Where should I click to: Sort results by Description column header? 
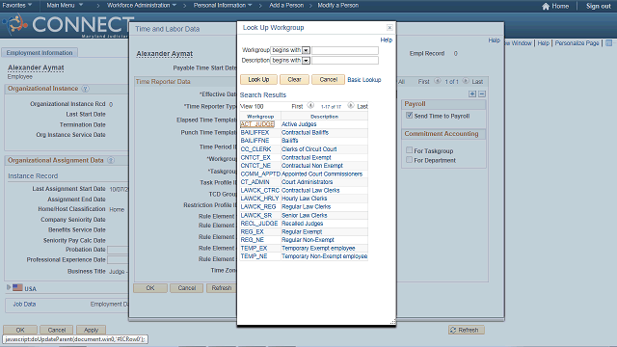click(x=324, y=117)
